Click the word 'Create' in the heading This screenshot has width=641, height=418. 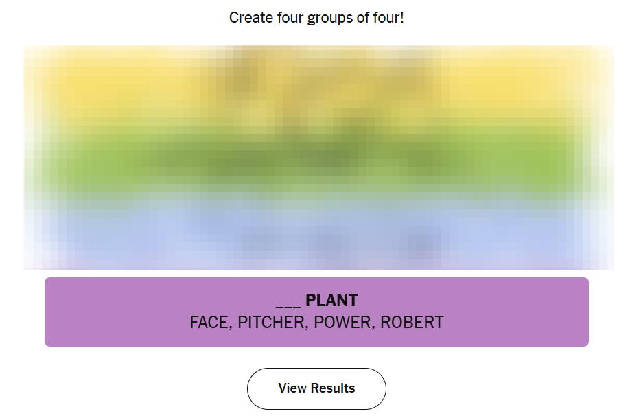251,18
